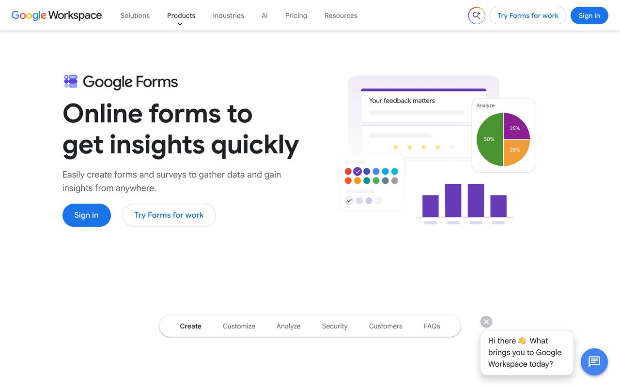Jump to the Customers tab

point(386,326)
